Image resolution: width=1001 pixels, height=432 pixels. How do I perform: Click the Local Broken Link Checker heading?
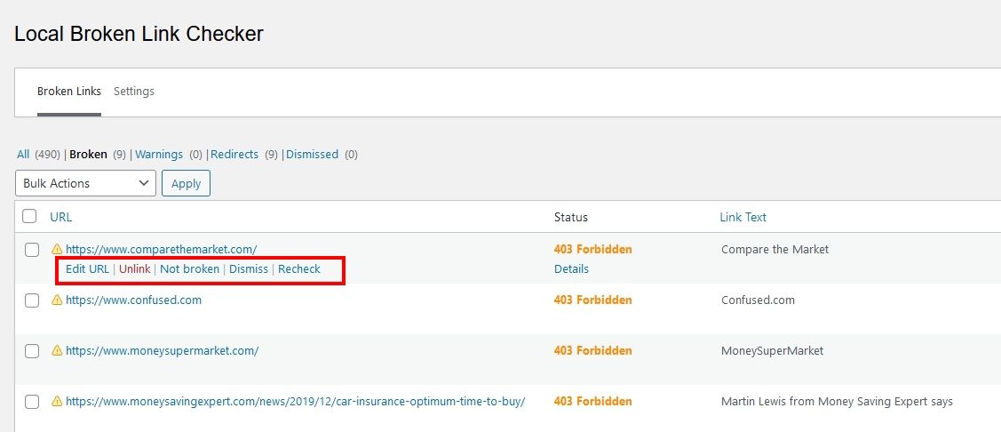coord(139,34)
